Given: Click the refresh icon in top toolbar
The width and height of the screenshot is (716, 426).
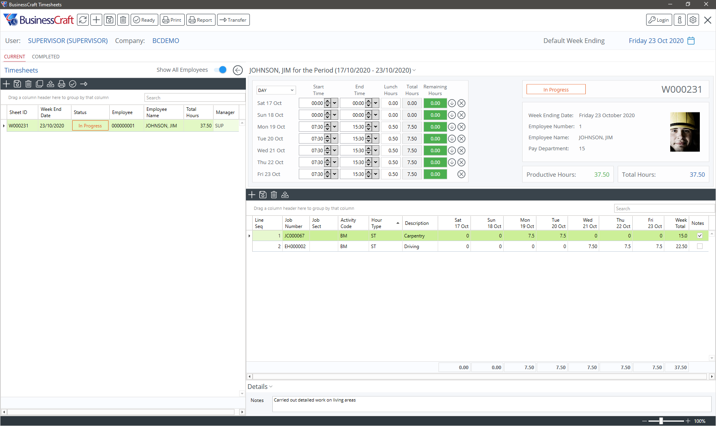Looking at the screenshot, I should (83, 20).
